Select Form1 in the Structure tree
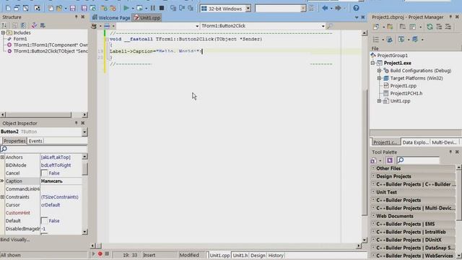Image resolution: width=462 pixels, height=260 pixels. 20,39
